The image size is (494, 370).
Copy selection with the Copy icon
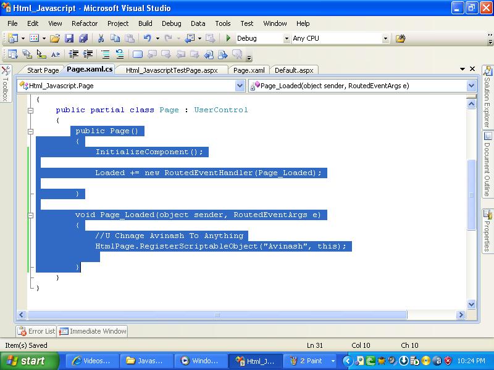(x=115, y=38)
